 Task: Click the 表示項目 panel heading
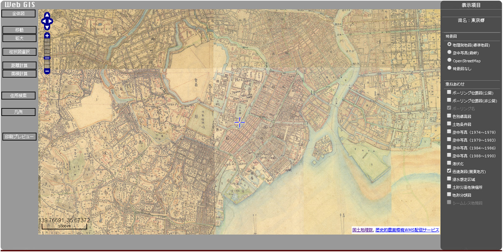[471, 5]
